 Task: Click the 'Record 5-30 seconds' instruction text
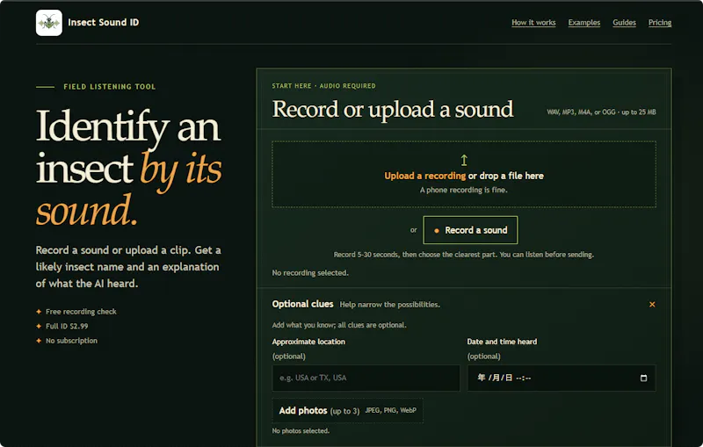[x=464, y=255]
